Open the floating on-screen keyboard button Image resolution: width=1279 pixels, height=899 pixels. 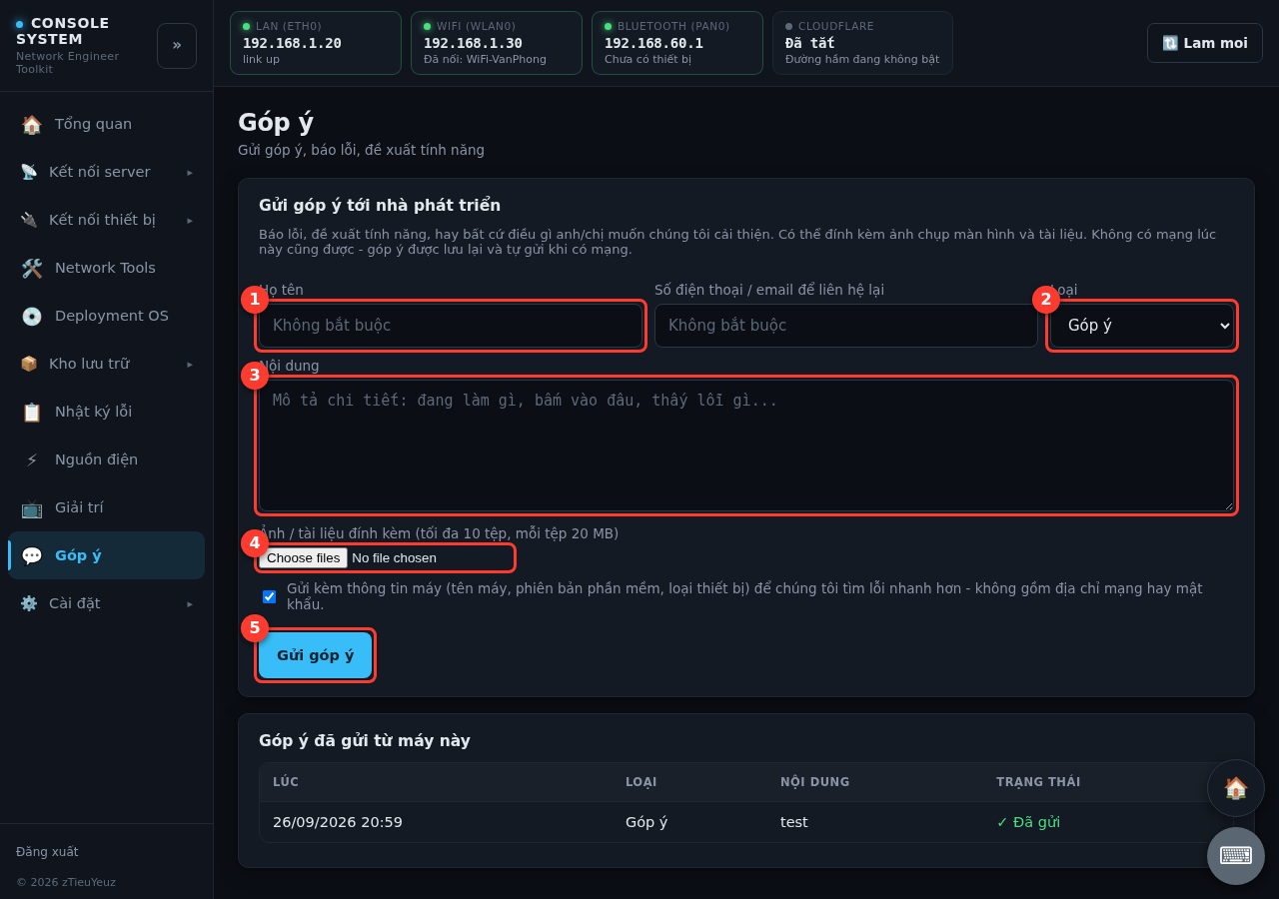tap(1236, 856)
